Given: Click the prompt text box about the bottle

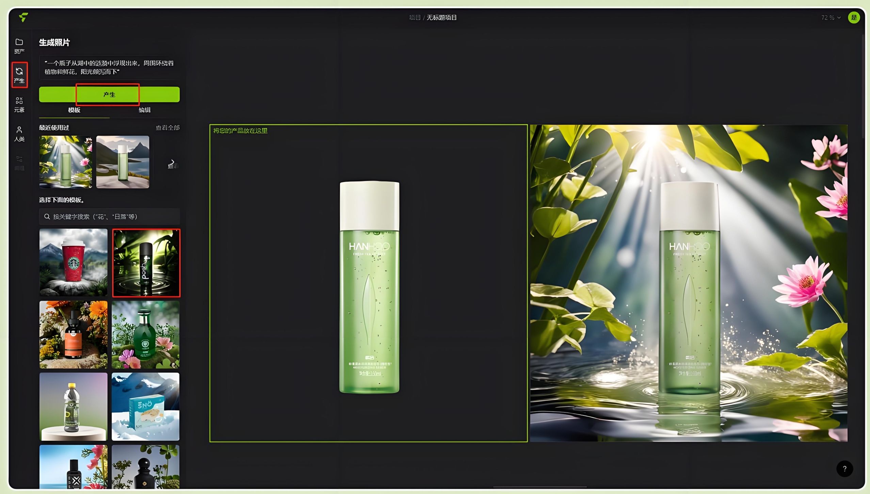Looking at the screenshot, I should click(x=109, y=67).
